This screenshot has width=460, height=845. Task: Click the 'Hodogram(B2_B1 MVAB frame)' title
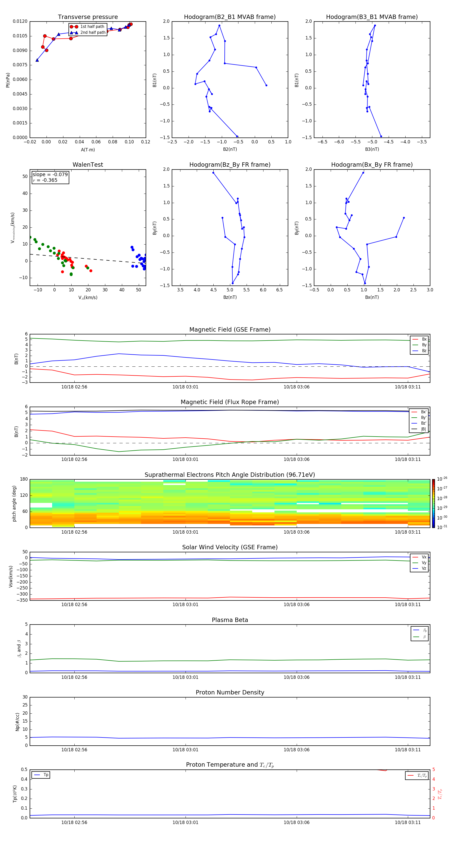(230, 17)
